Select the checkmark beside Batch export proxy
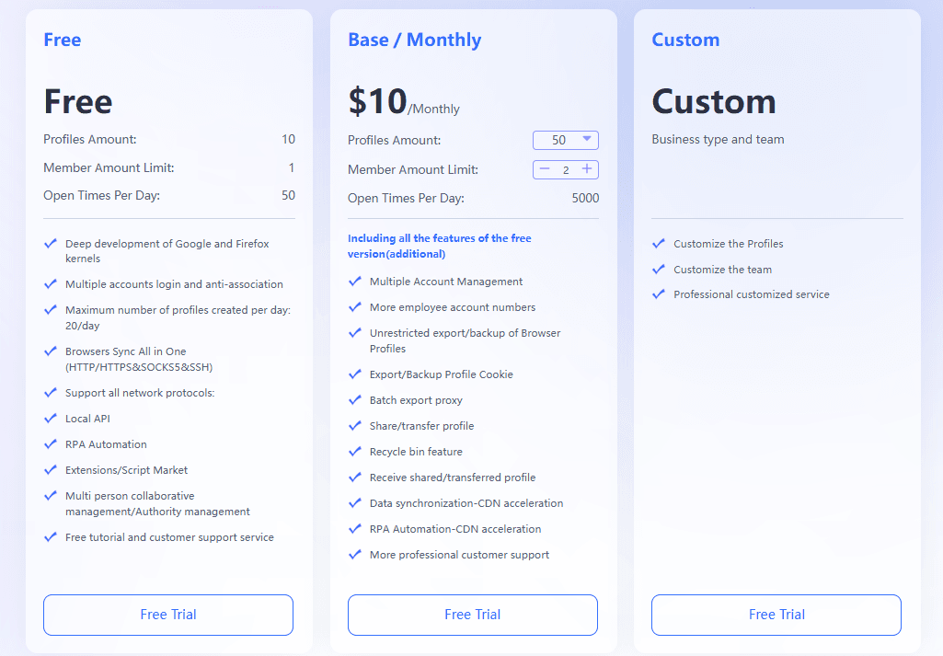This screenshot has width=943, height=656. pos(355,400)
